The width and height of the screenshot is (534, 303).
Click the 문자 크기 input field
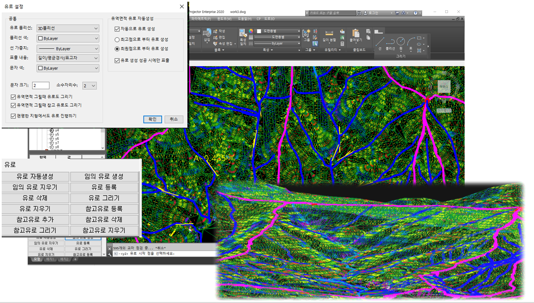(x=41, y=86)
